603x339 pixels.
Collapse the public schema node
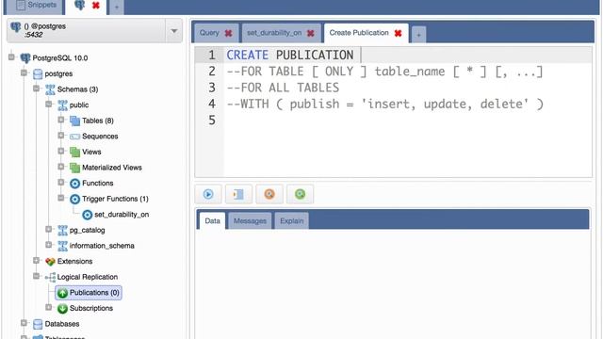coord(48,105)
